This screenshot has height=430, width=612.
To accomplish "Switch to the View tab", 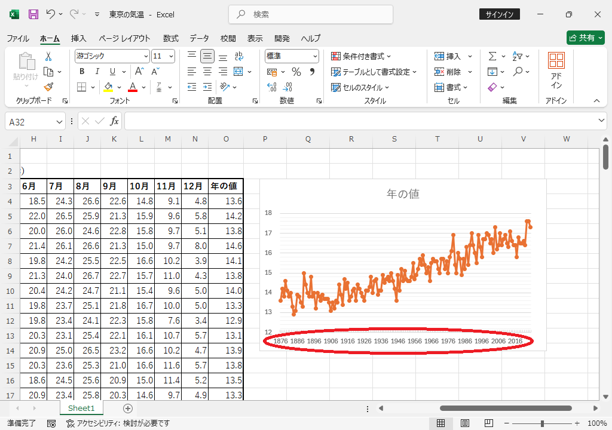I will tap(255, 38).
